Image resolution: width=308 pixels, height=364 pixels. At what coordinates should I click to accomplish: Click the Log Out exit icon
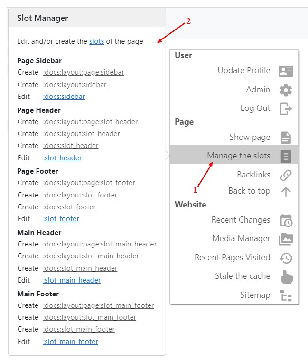(286, 108)
